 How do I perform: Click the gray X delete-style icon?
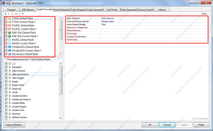[9, 14]
